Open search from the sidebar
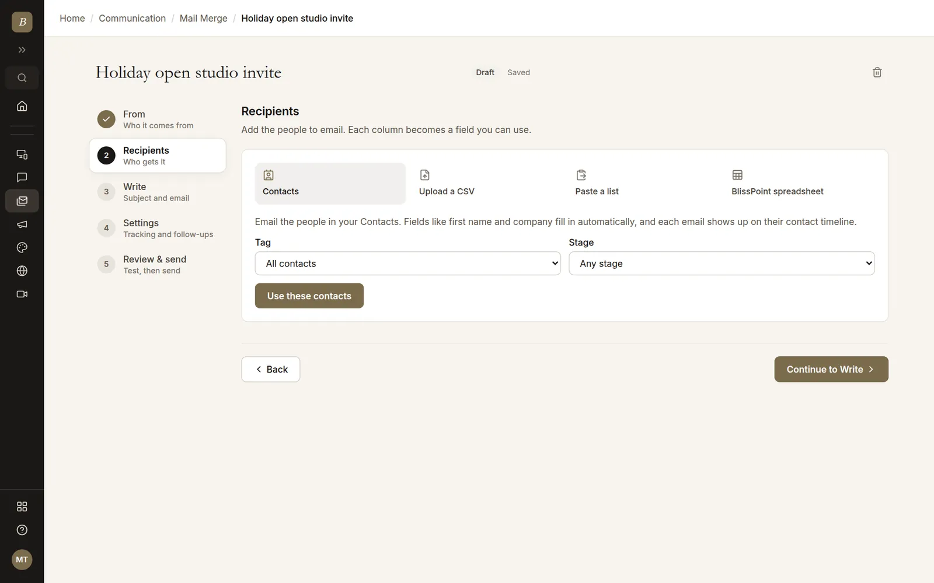The height and width of the screenshot is (583, 934). tap(22, 78)
